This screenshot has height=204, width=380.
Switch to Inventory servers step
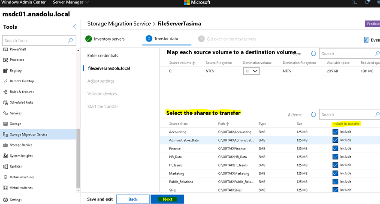tap(105, 39)
